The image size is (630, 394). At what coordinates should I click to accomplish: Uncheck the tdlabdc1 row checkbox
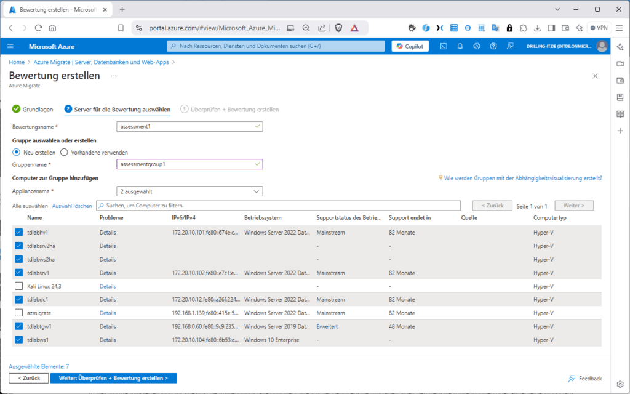tap(18, 300)
